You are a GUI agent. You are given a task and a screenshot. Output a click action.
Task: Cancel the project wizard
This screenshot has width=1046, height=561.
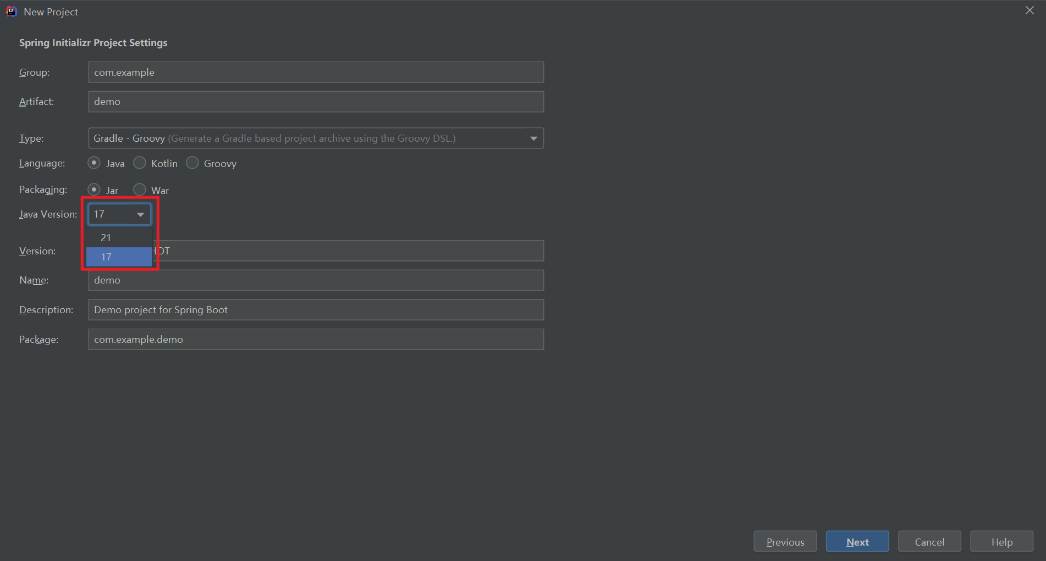[x=929, y=542]
